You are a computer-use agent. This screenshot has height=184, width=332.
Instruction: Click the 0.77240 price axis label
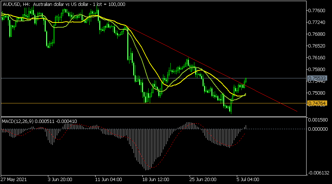point(317,22)
